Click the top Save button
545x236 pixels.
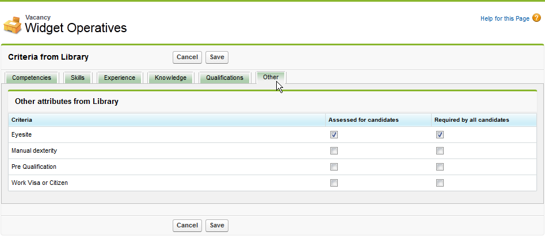(x=217, y=57)
